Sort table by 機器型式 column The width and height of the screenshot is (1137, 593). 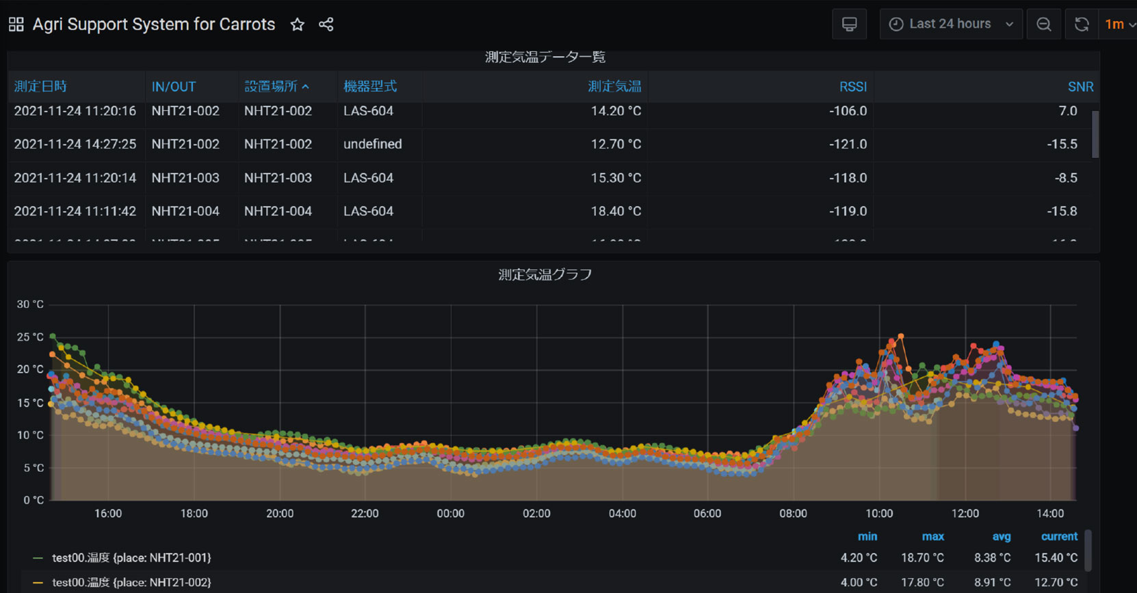point(370,86)
